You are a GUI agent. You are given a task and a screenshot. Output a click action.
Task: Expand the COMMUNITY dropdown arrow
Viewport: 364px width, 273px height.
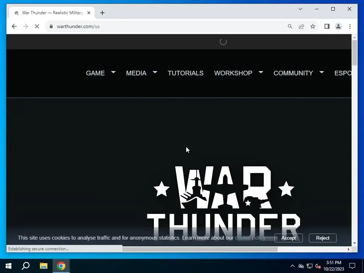tap(322, 72)
